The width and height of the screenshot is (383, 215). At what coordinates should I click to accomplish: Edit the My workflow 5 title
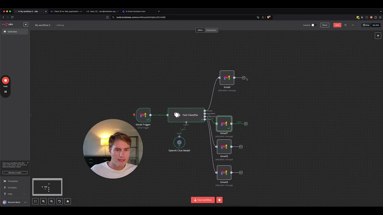point(42,25)
